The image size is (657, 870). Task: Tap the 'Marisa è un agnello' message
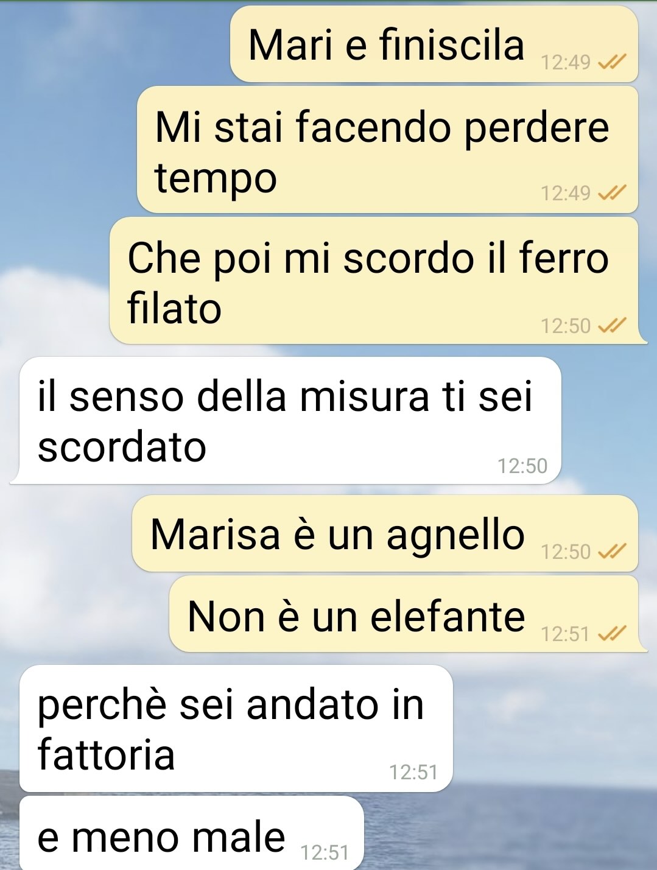(385, 534)
